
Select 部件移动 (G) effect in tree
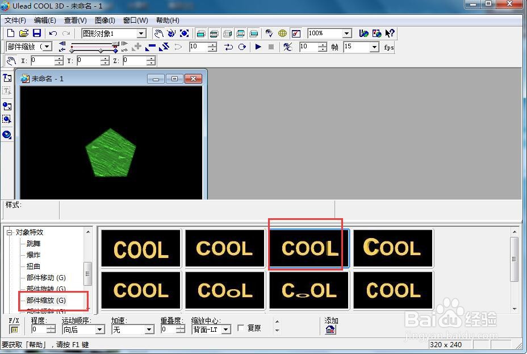46,278
